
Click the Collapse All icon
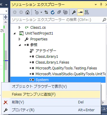(x=59, y=12)
